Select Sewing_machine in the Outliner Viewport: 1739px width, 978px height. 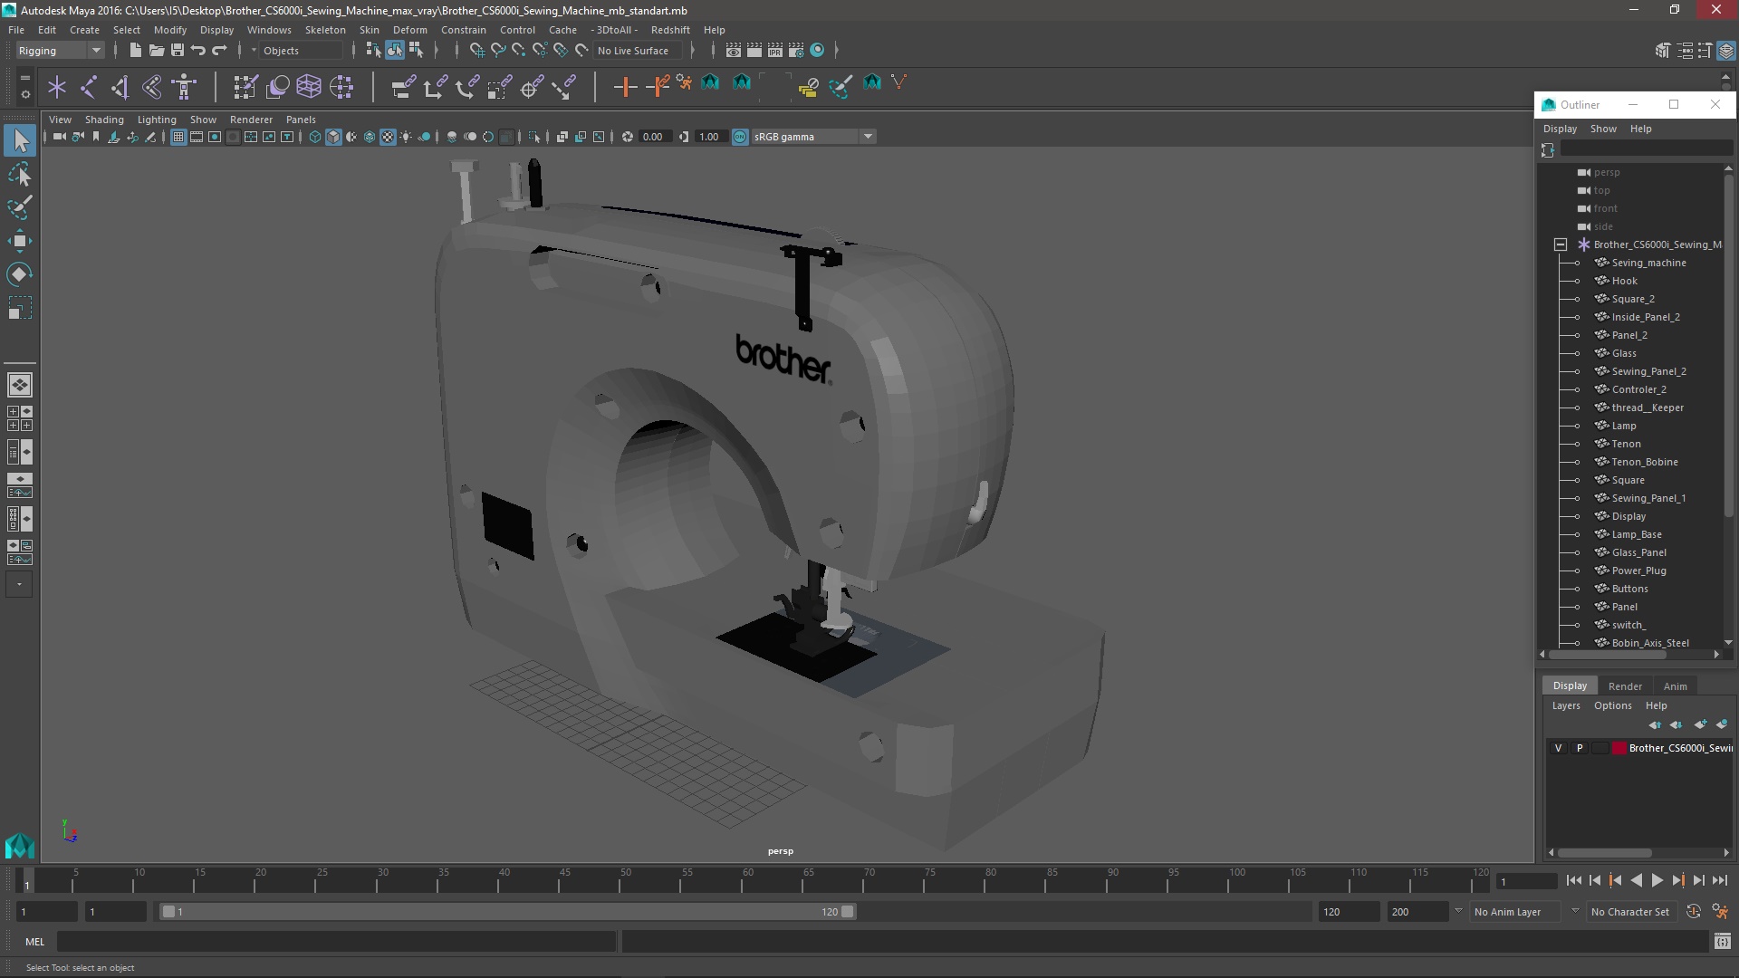click(1648, 263)
